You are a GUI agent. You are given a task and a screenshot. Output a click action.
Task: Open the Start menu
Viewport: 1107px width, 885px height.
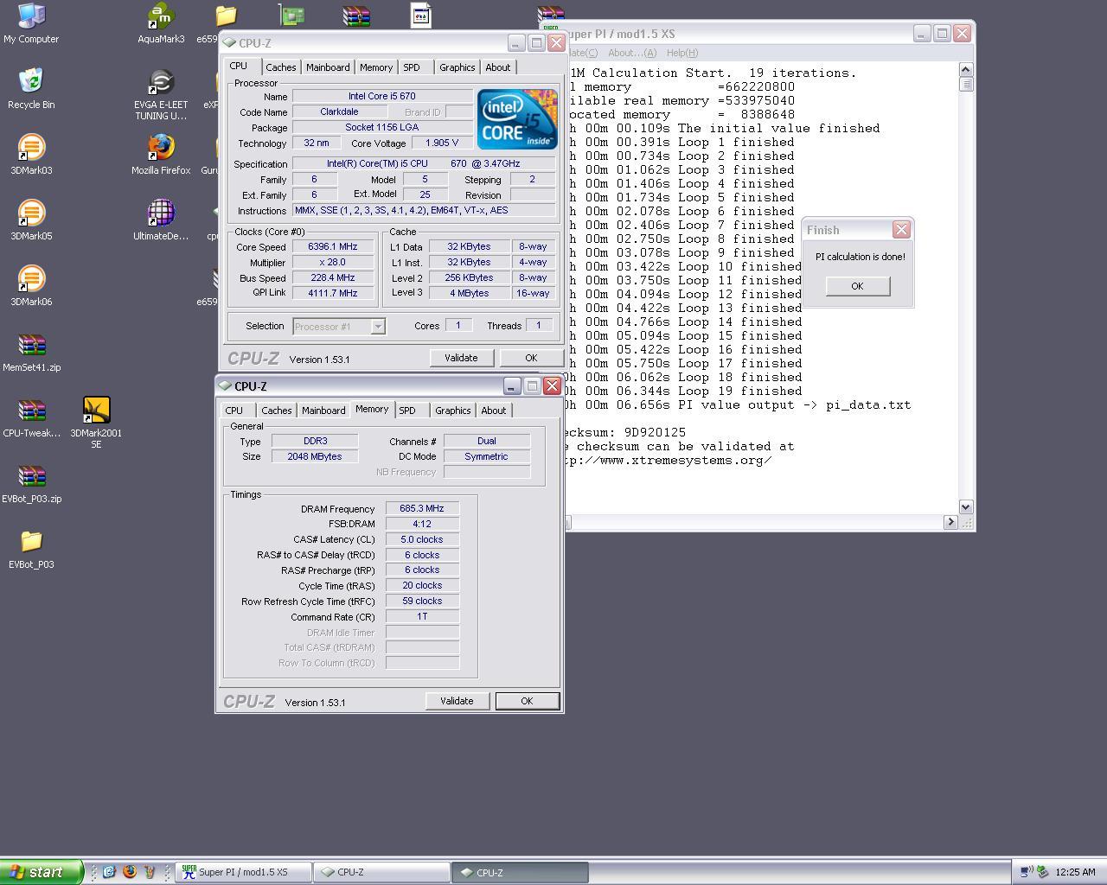tap(42, 872)
